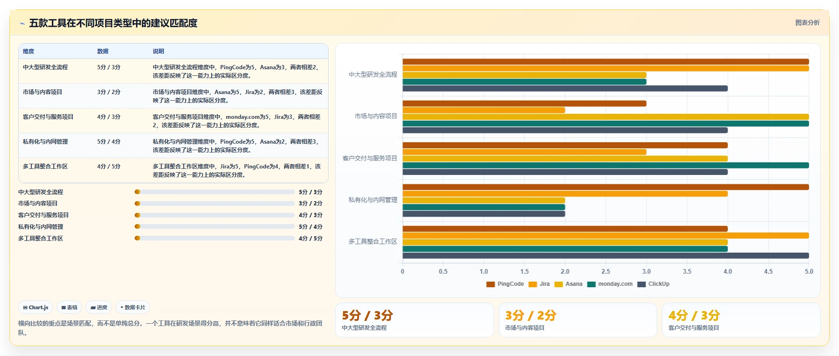Click the table description mentioning PingCode为5，Asana为3
Image resolution: width=839 pixels, height=356 pixels.
tap(236, 71)
